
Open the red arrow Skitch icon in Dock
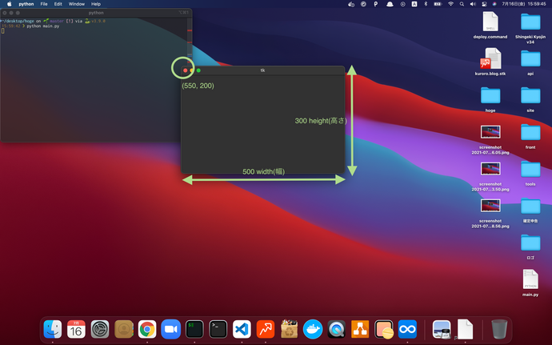266,329
